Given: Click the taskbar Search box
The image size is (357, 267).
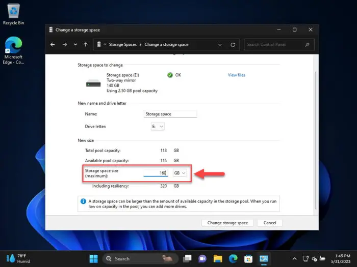Looking at the screenshot, I should point(140,258).
